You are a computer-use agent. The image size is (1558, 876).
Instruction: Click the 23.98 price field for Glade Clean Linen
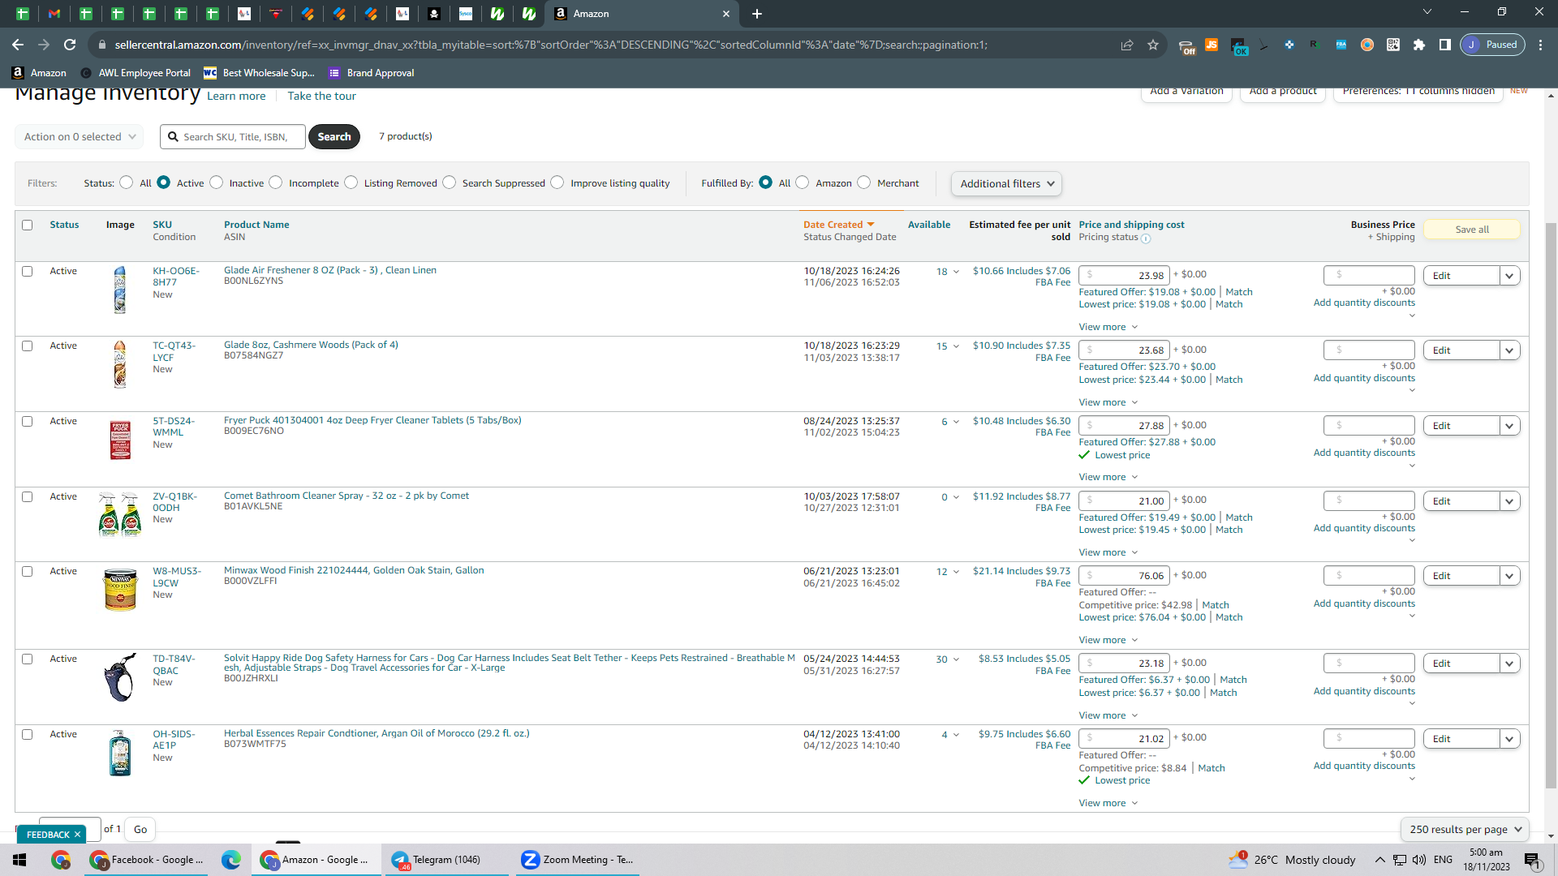(1125, 275)
